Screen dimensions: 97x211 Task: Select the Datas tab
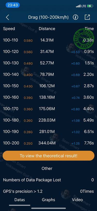click(20, 200)
